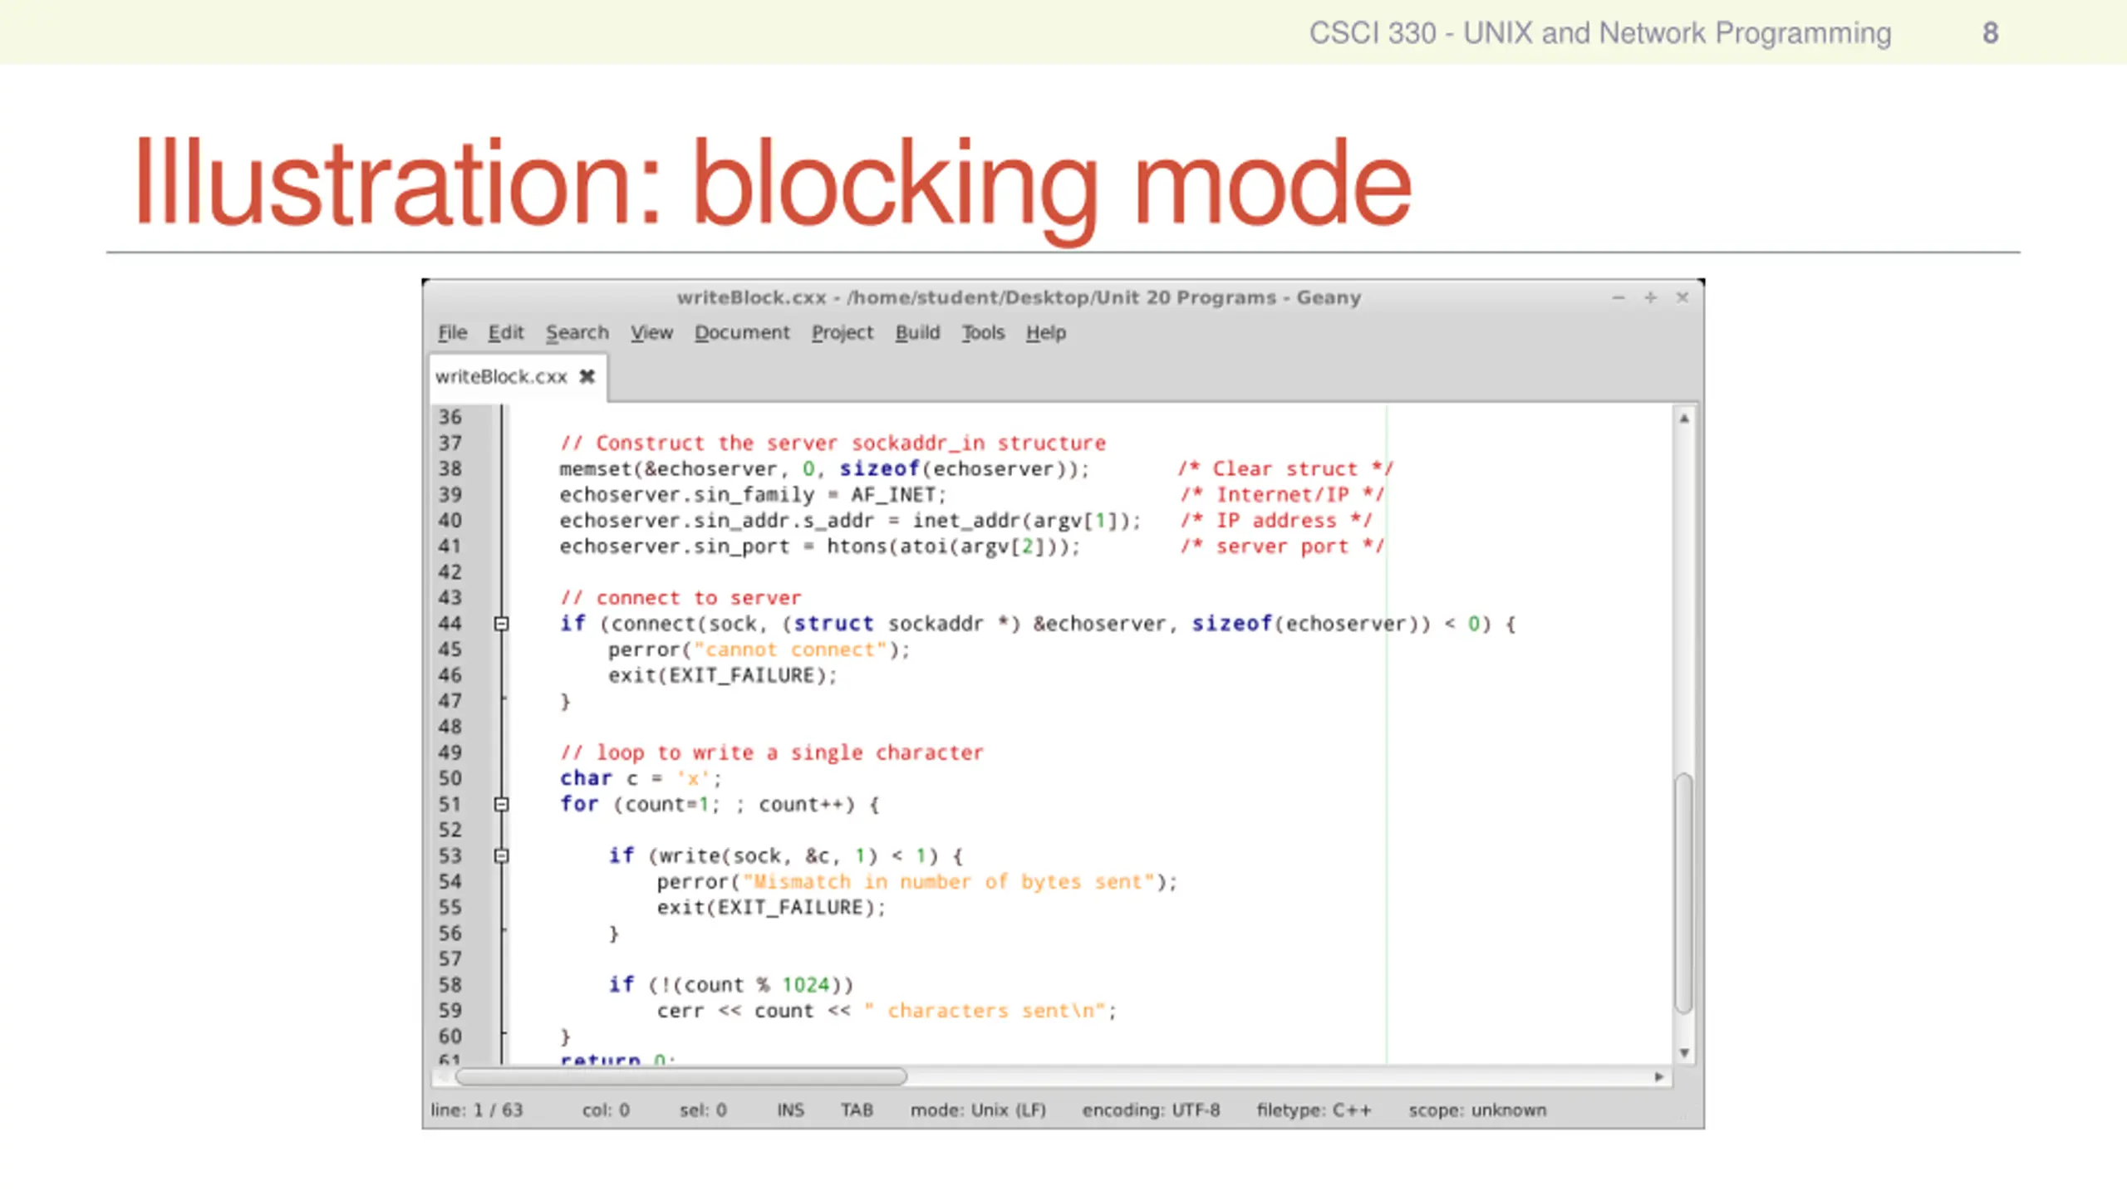The width and height of the screenshot is (2127, 1196).
Task: Collapse the for loop fold on line 51
Action: click(501, 804)
